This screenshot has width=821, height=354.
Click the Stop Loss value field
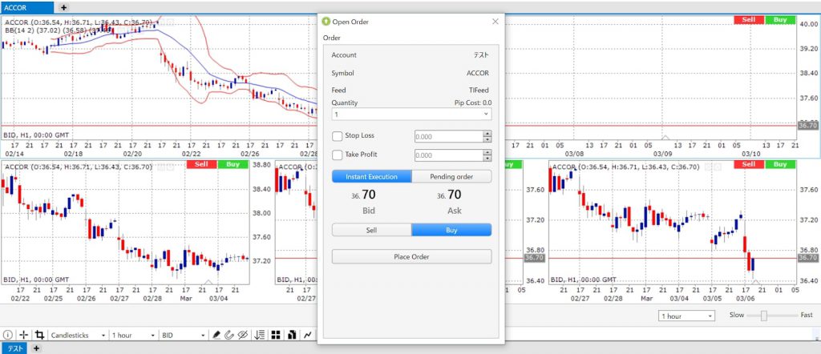click(x=449, y=137)
